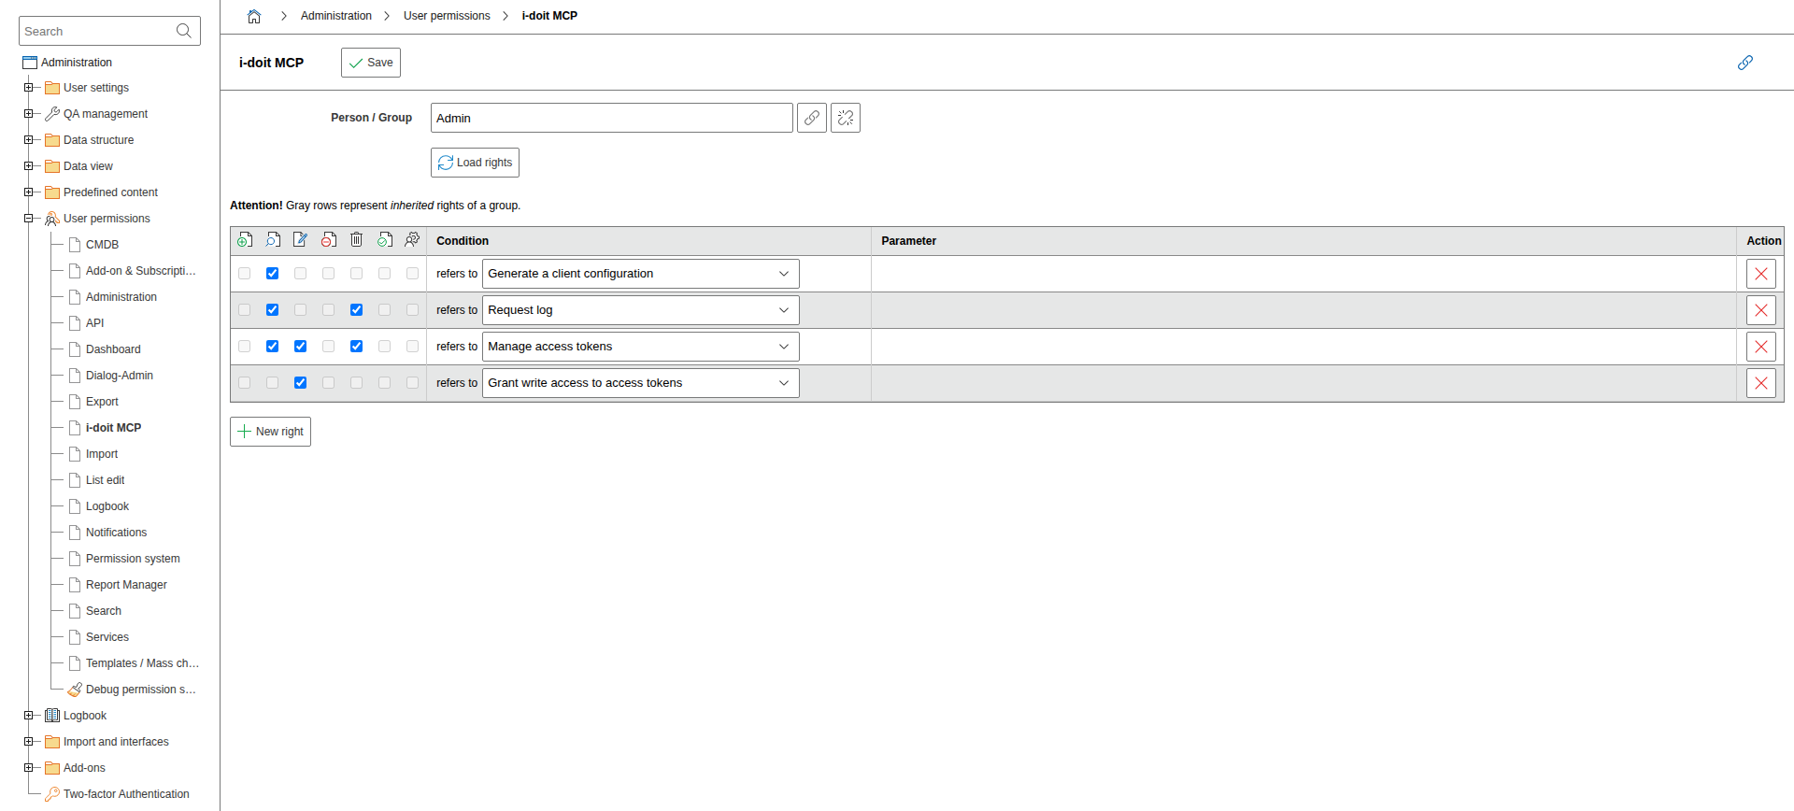Open the Manage access tokens condition dropdown
Screen dimensions: 1794x811
click(x=641, y=347)
